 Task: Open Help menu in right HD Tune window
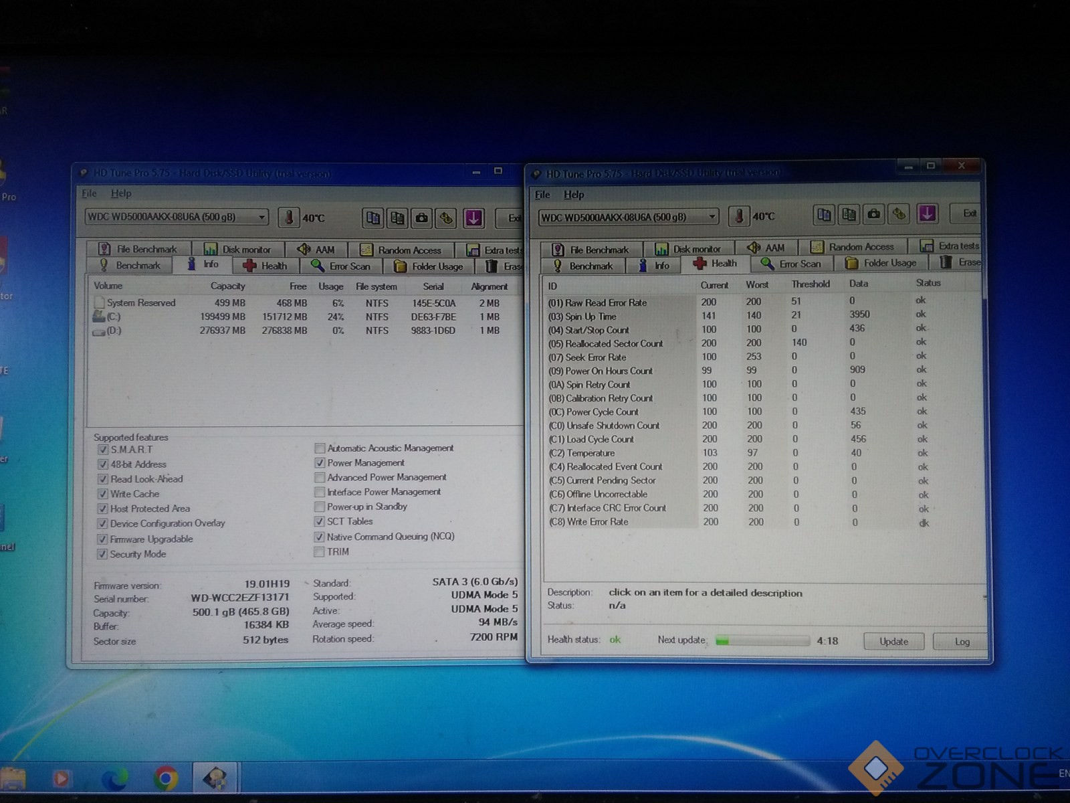click(x=574, y=195)
